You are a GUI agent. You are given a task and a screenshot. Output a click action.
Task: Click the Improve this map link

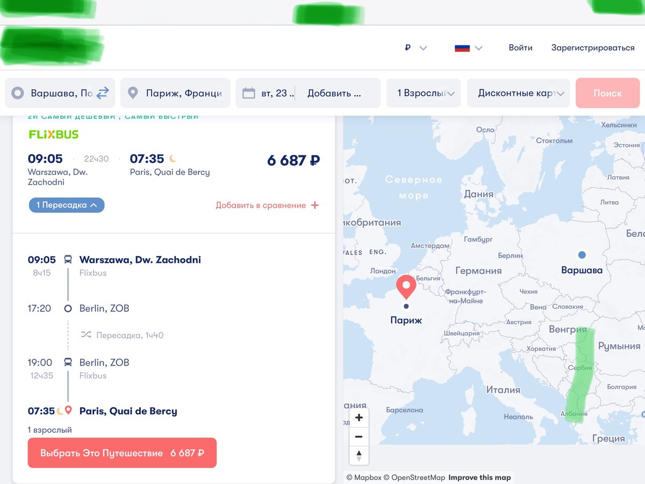point(479,477)
